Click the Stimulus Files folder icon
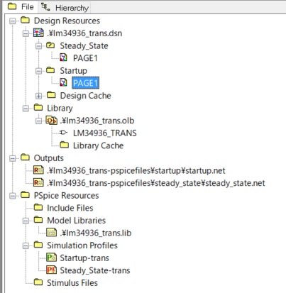This screenshot has width=286, height=293. click(x=38, y=282)
